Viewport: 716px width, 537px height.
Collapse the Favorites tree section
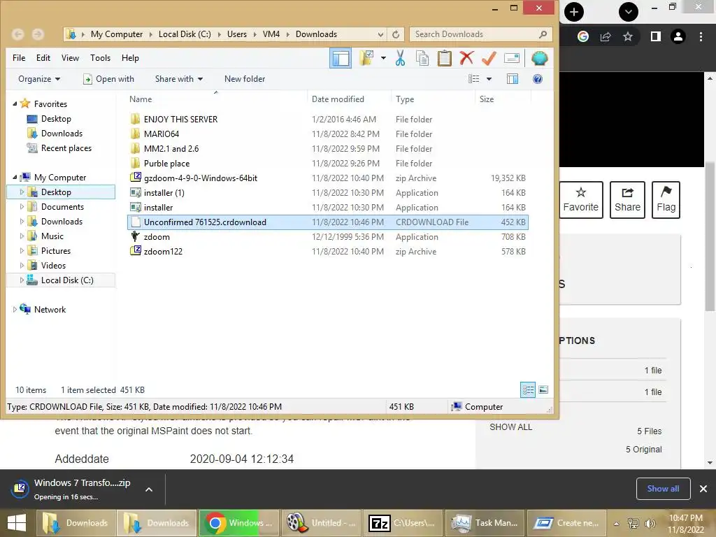15,104
